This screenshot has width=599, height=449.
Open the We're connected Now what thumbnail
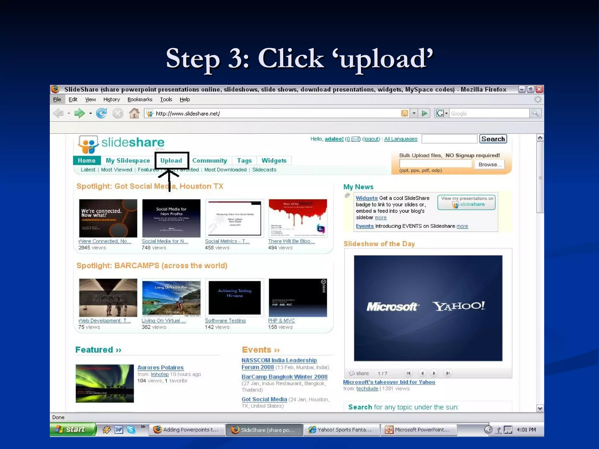click(108, 218)
